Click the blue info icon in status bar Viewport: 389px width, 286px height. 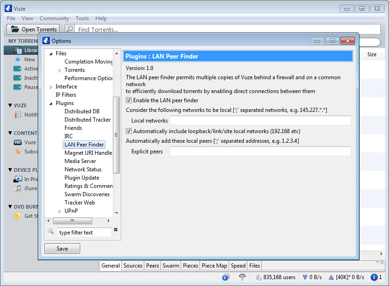[226, 277]
